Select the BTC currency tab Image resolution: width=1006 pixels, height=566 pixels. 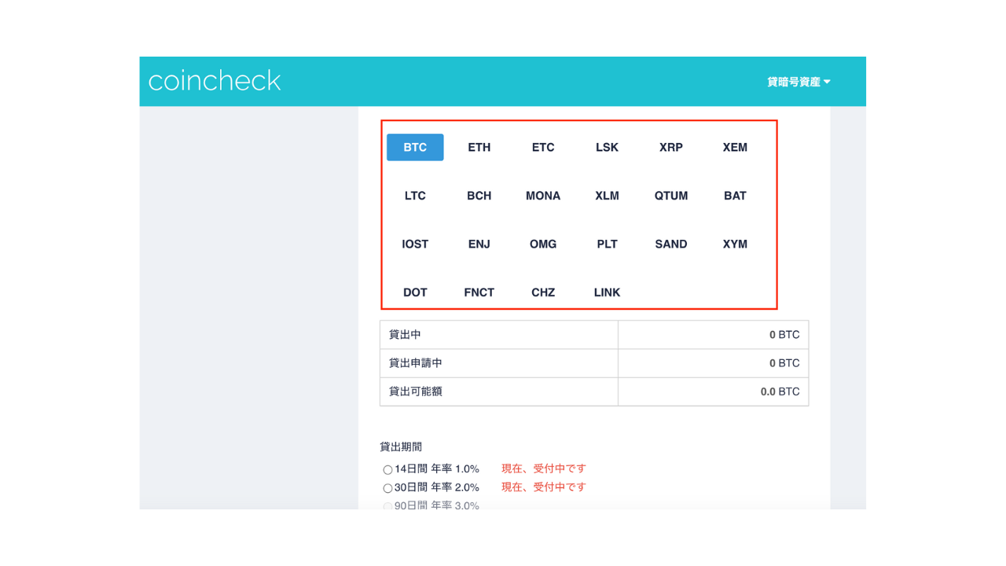(x=415, y=148)
